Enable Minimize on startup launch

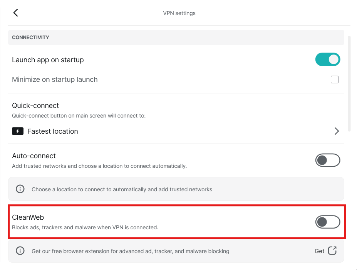coord(334,80)
